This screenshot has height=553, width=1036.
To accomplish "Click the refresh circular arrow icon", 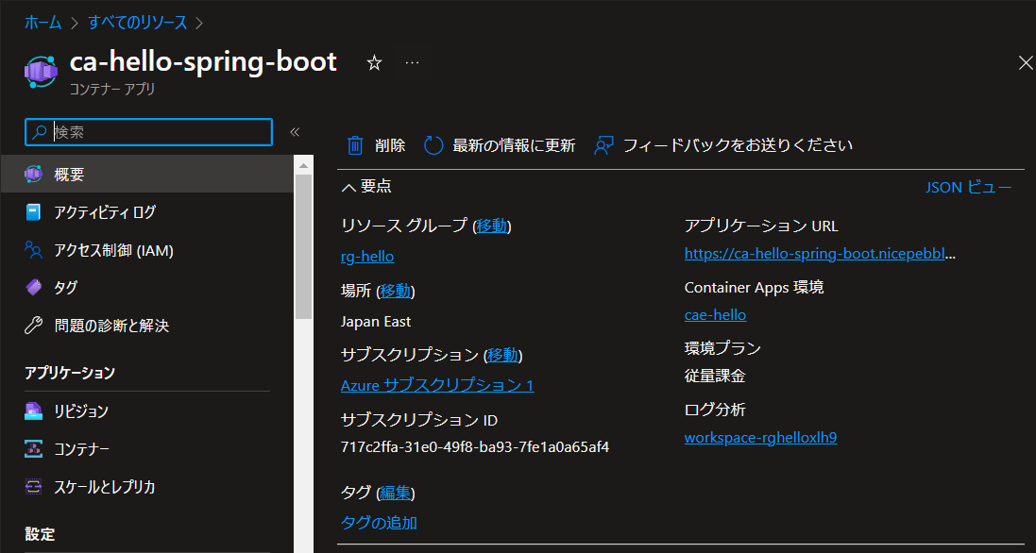I will [x=433, y=145].
